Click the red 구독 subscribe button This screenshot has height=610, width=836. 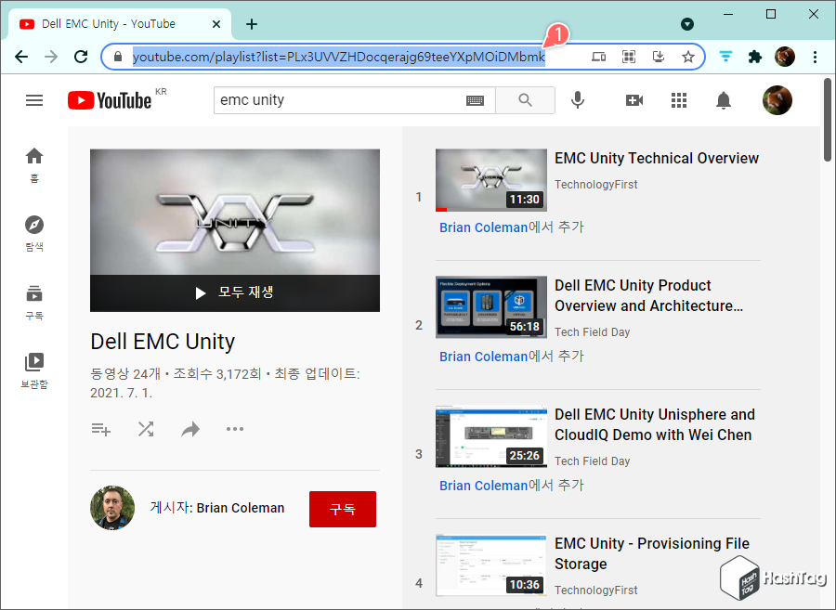pos(342,510)
